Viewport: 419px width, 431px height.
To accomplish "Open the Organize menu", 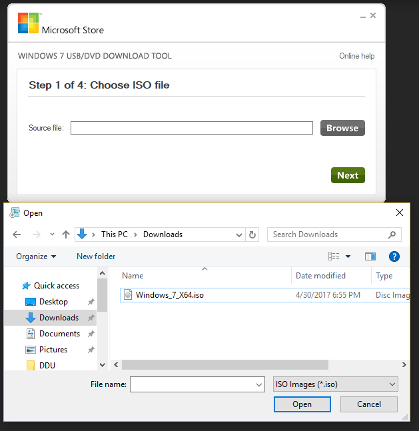I will click(36, 256).
